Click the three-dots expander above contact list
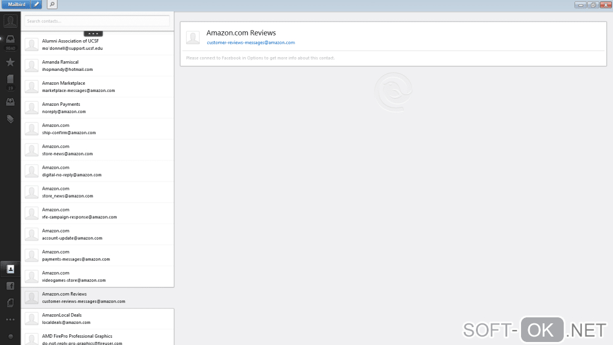 tap(93, 34)
